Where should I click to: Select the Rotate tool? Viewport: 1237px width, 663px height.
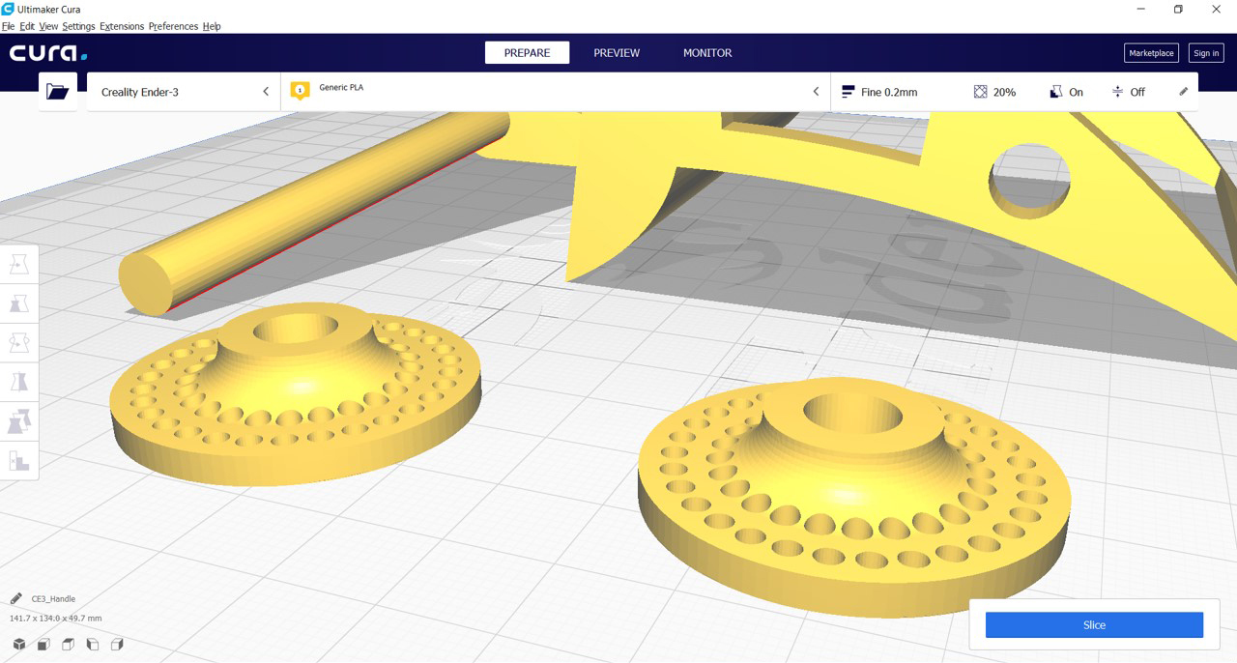tap(19, 343)
